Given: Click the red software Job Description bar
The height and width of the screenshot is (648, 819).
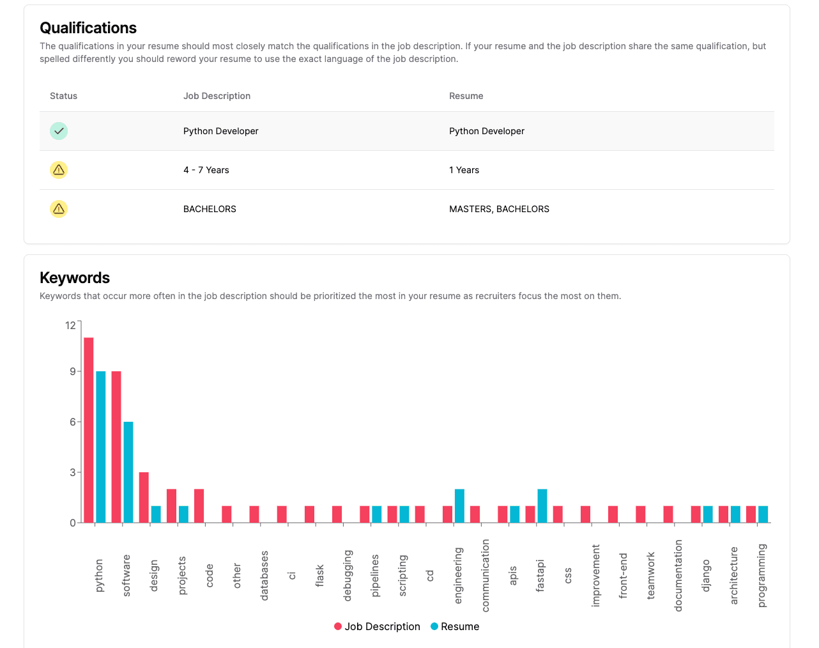Looking at the screenshot, I should (x=116, y=447).
